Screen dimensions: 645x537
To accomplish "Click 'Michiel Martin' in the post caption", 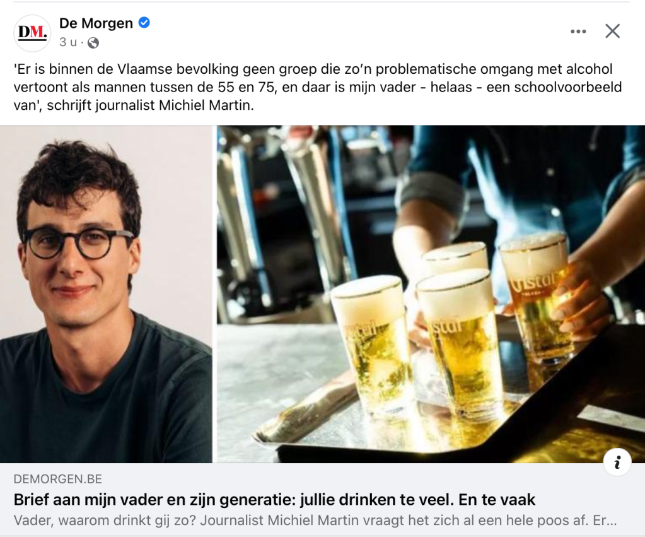I will (204, 105).
